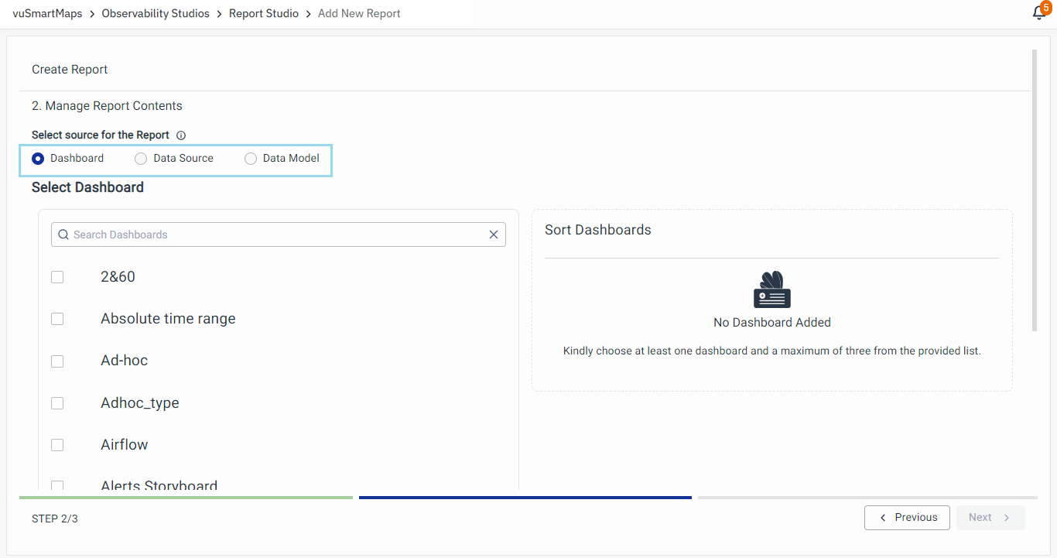The image size is (1057, 558).
Task: Click the No Dashboard Added illustration
Action: pos(771,290)
